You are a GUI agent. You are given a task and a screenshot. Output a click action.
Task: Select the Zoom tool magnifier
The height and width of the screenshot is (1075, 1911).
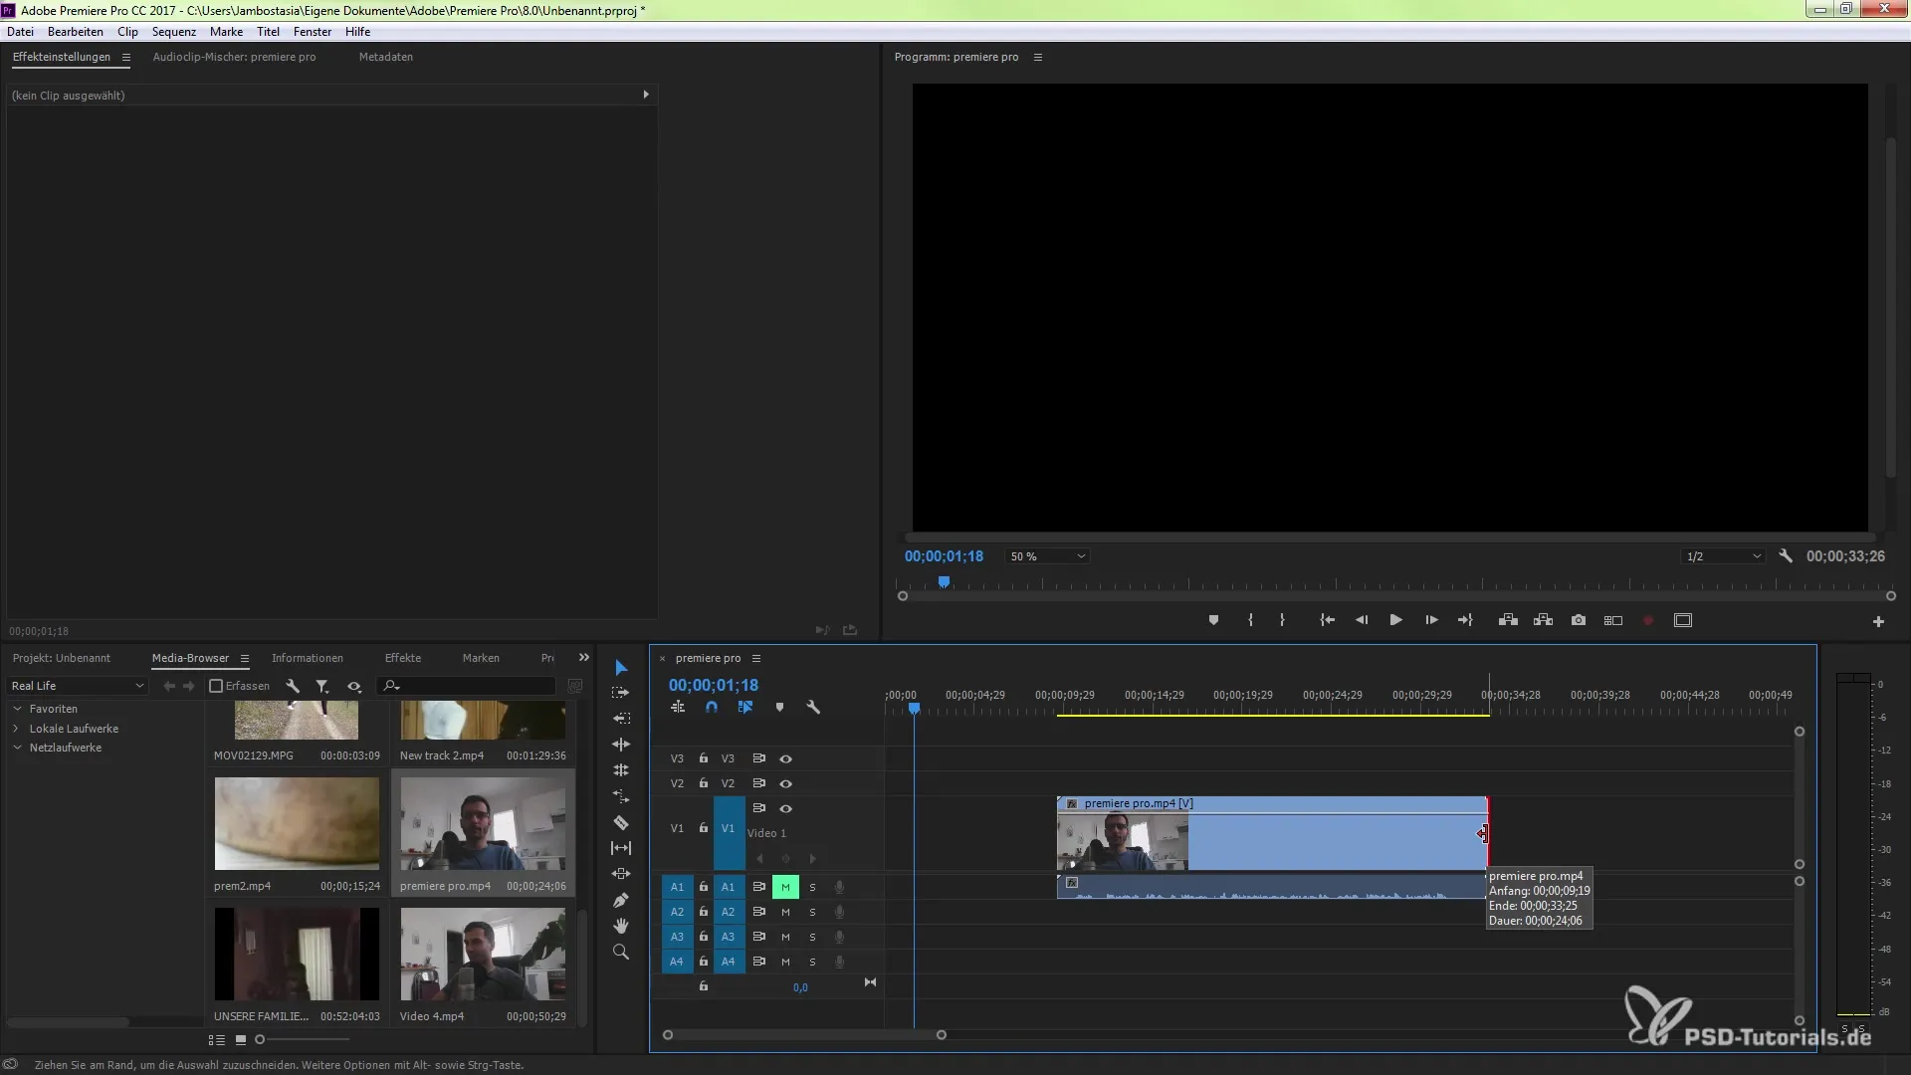(621, 952)
